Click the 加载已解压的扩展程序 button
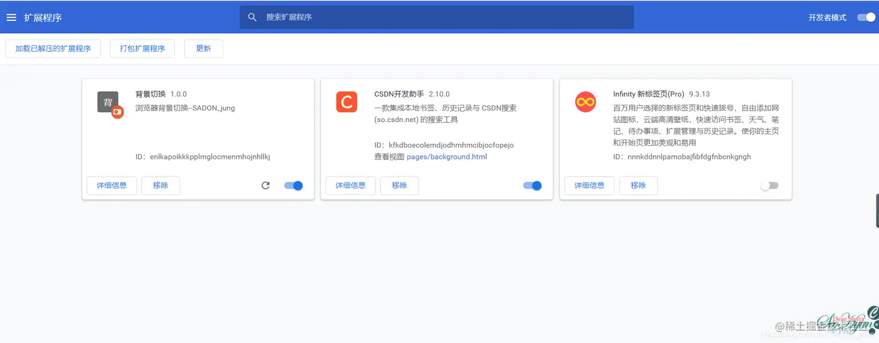This screenshot has height=343, width=879. (53, 48)
